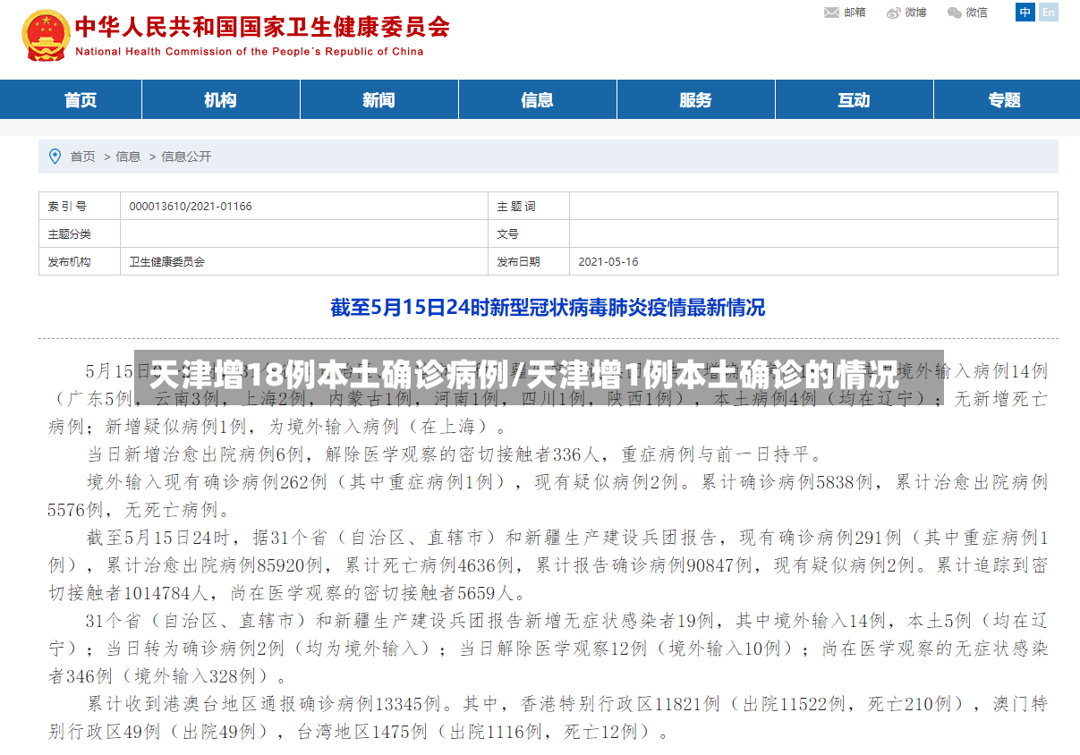Open the 机构 navigation tab

click(220, 99)
